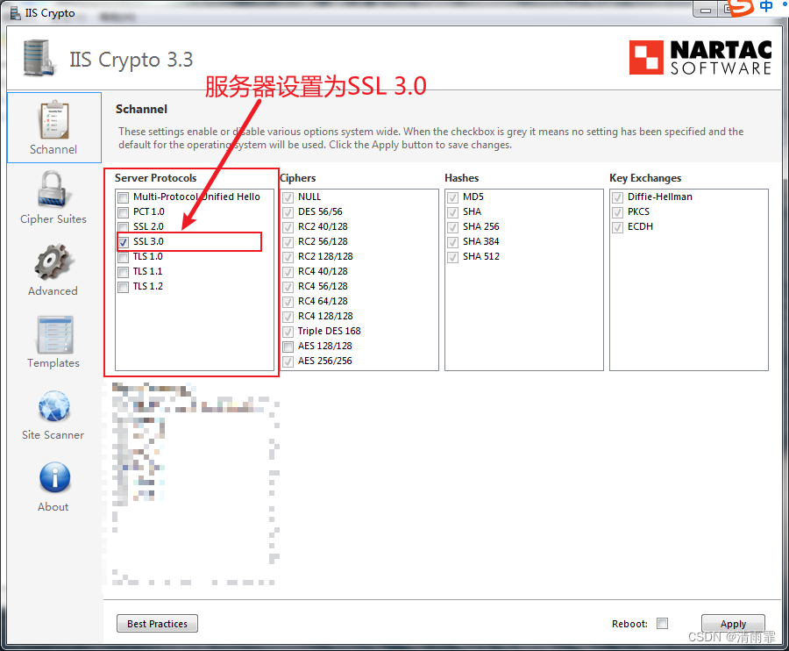Click the Apply button
This screenshot has width=789, height=651.
coord(733,623)
